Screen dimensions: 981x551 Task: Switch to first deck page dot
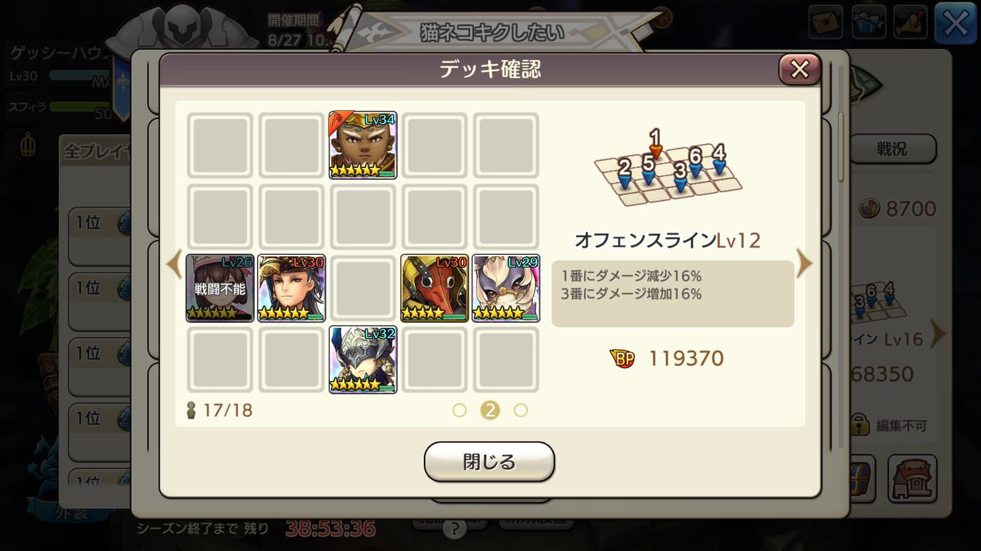pos(460,410)
